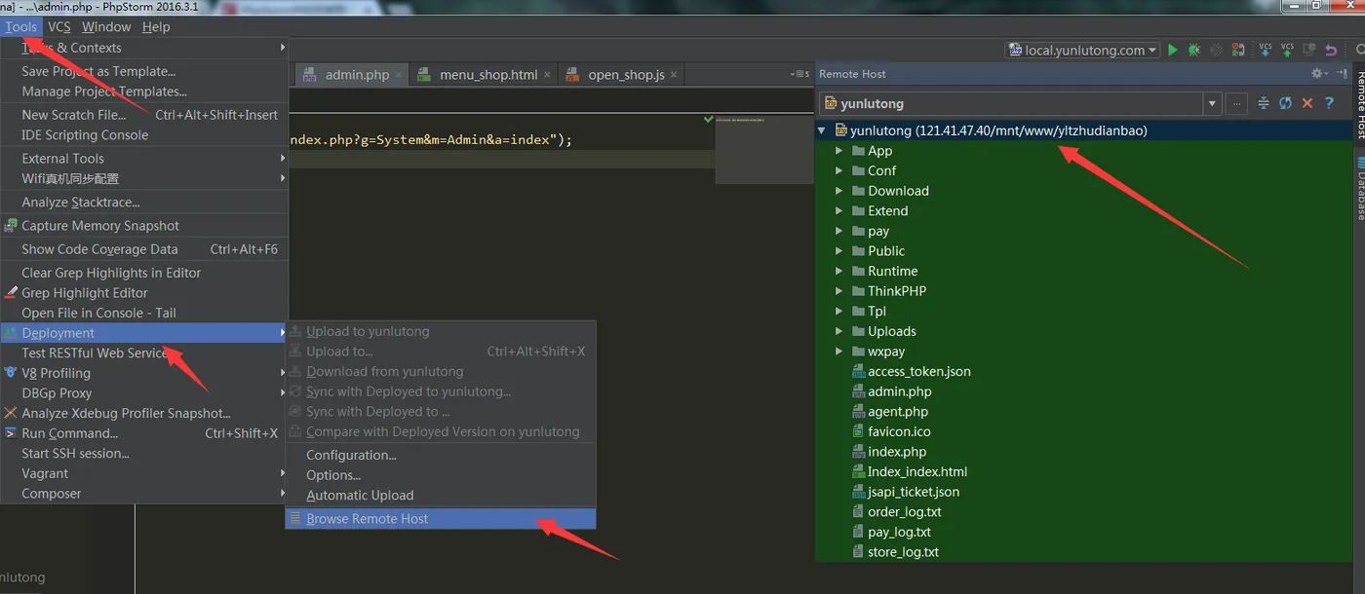Open Remote Host help question mark

1329,103
